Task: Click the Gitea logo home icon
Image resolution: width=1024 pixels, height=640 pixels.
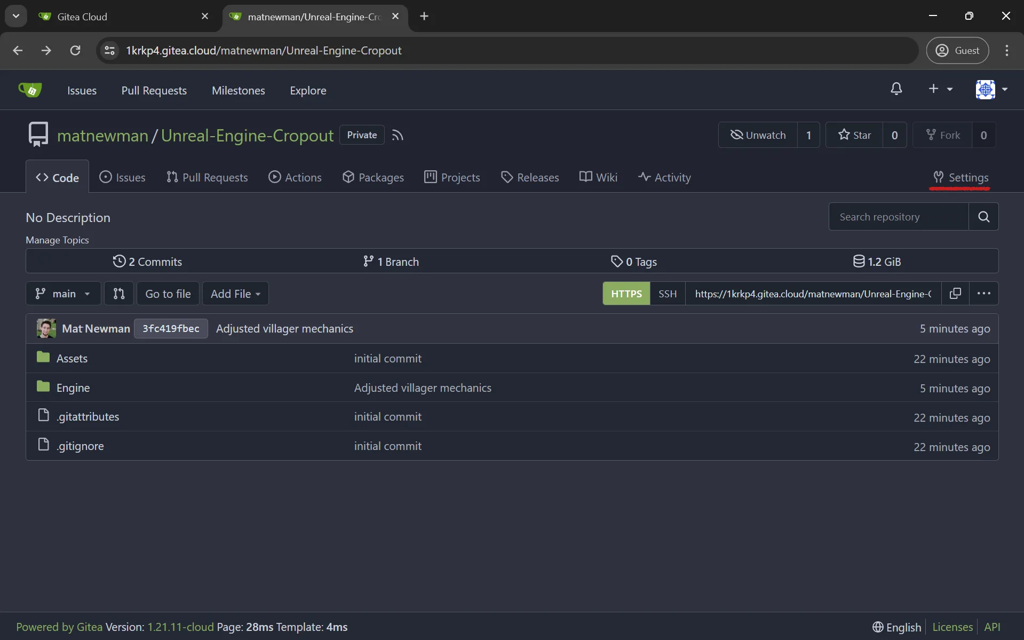Action: point(30,90)
